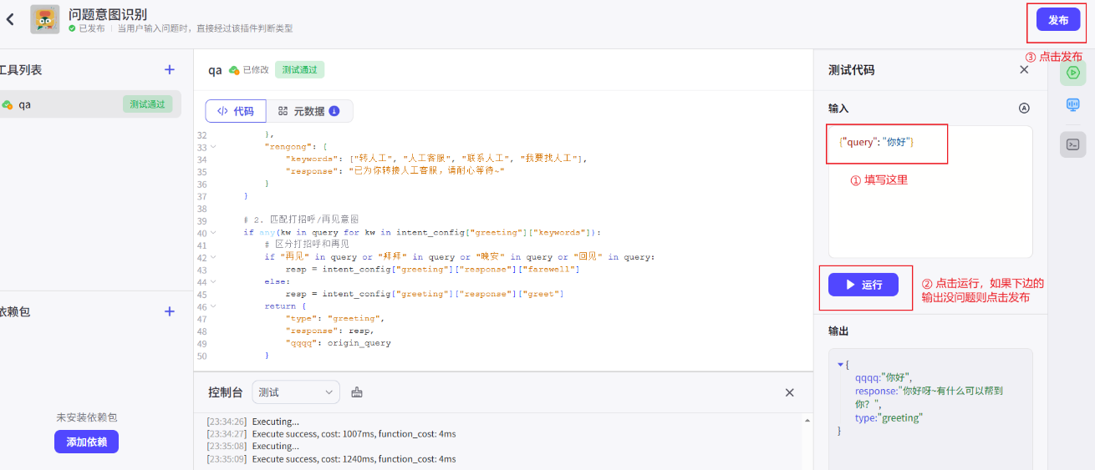Collapse the output JSON tree triangle

point(841,365)
